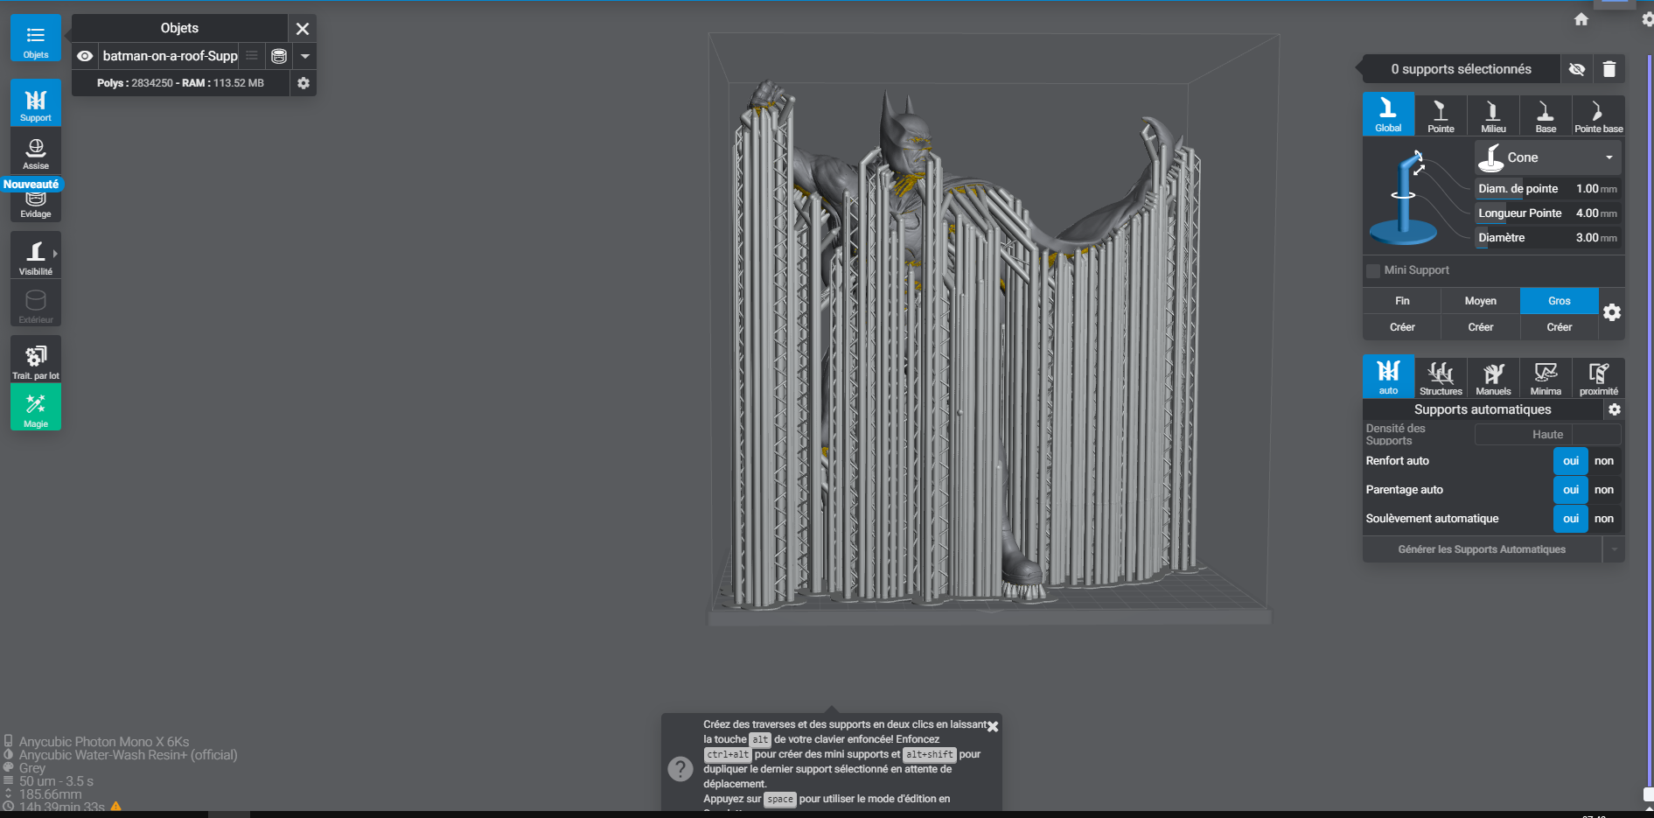Screen dimensions: 1654x818
Task: Open the batman-on-a-roof object dropdown arrow
Action: [305, 56]
